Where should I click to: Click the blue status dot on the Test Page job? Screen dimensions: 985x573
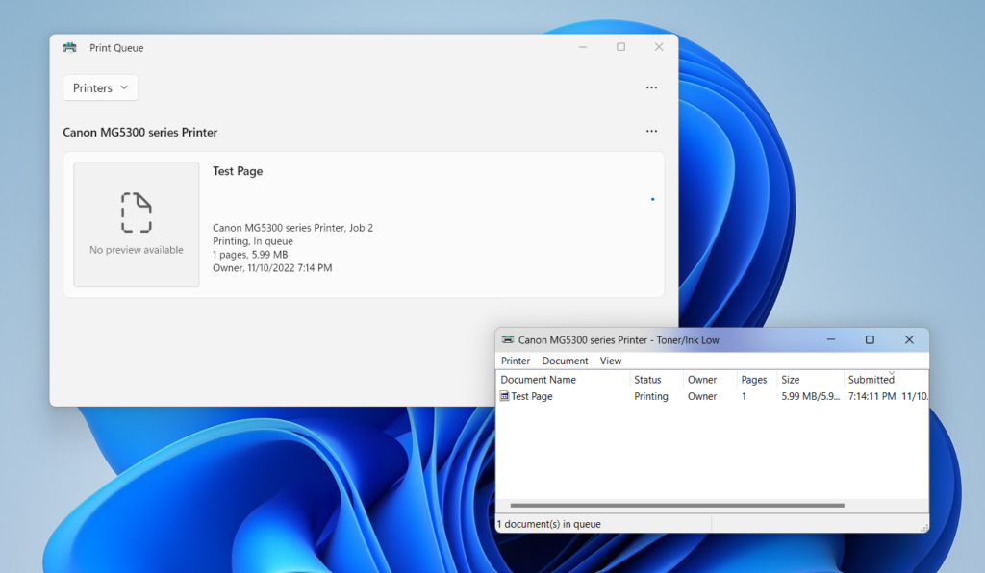(x=652, y=199)
